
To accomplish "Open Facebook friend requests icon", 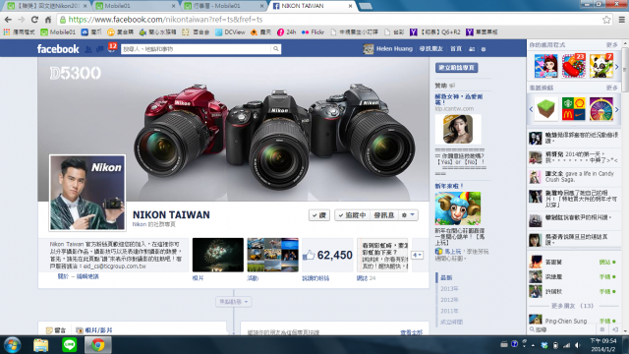I will pos(88,49).
